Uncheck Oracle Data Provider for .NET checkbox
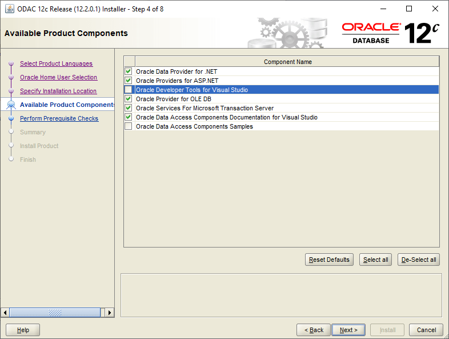This screenshot has width=449, height=339. tap(129, 71)
